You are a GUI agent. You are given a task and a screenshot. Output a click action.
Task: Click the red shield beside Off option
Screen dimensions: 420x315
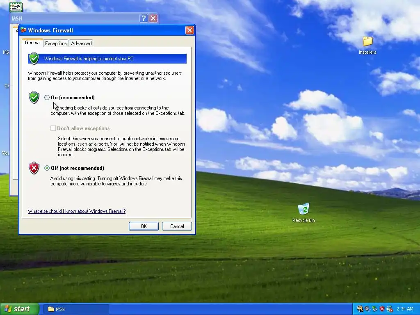(34, 168)
